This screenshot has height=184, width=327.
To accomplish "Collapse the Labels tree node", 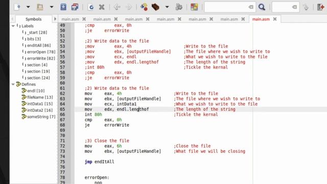I will click(x=13, y=26).
